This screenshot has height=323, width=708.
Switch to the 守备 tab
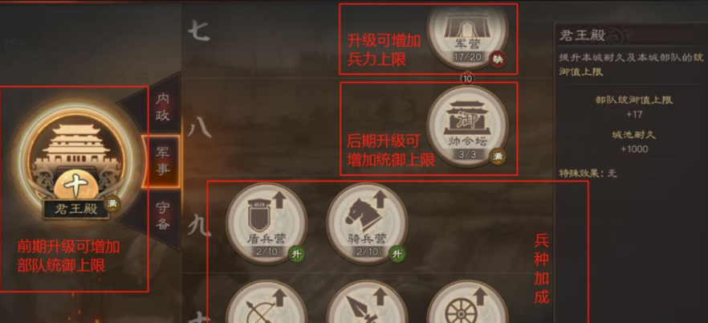click(x=162, y=216)
